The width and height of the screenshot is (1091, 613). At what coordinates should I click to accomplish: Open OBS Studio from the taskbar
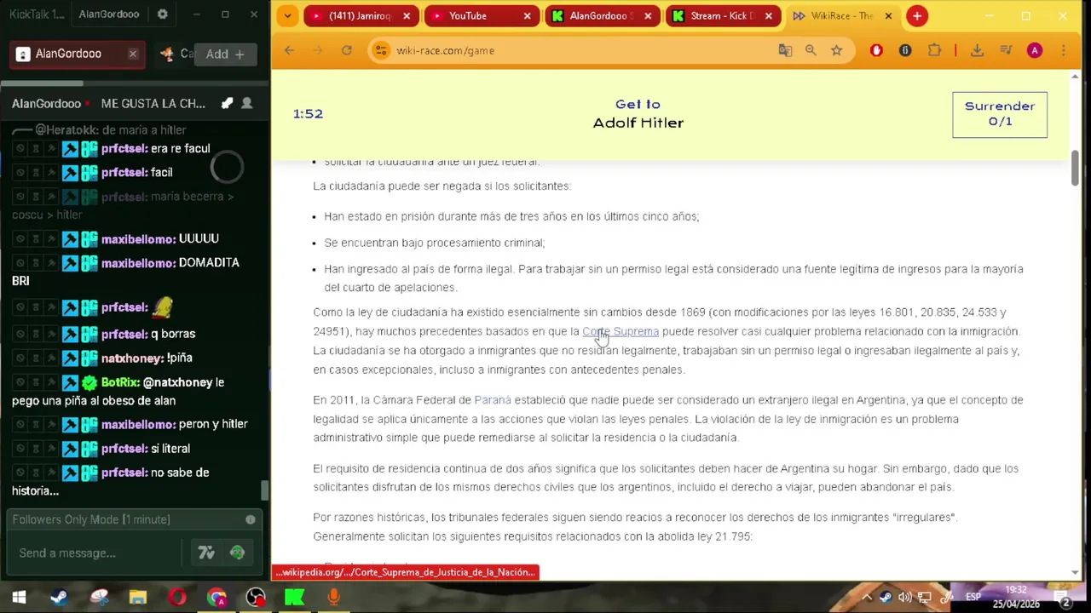point(255,598)
